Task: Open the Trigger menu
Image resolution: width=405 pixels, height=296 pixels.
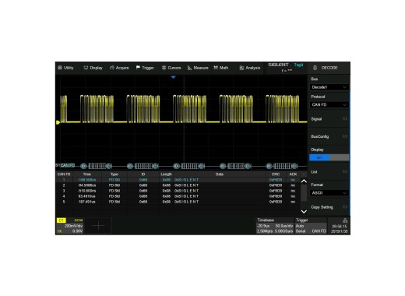Action: coord(145,68)
